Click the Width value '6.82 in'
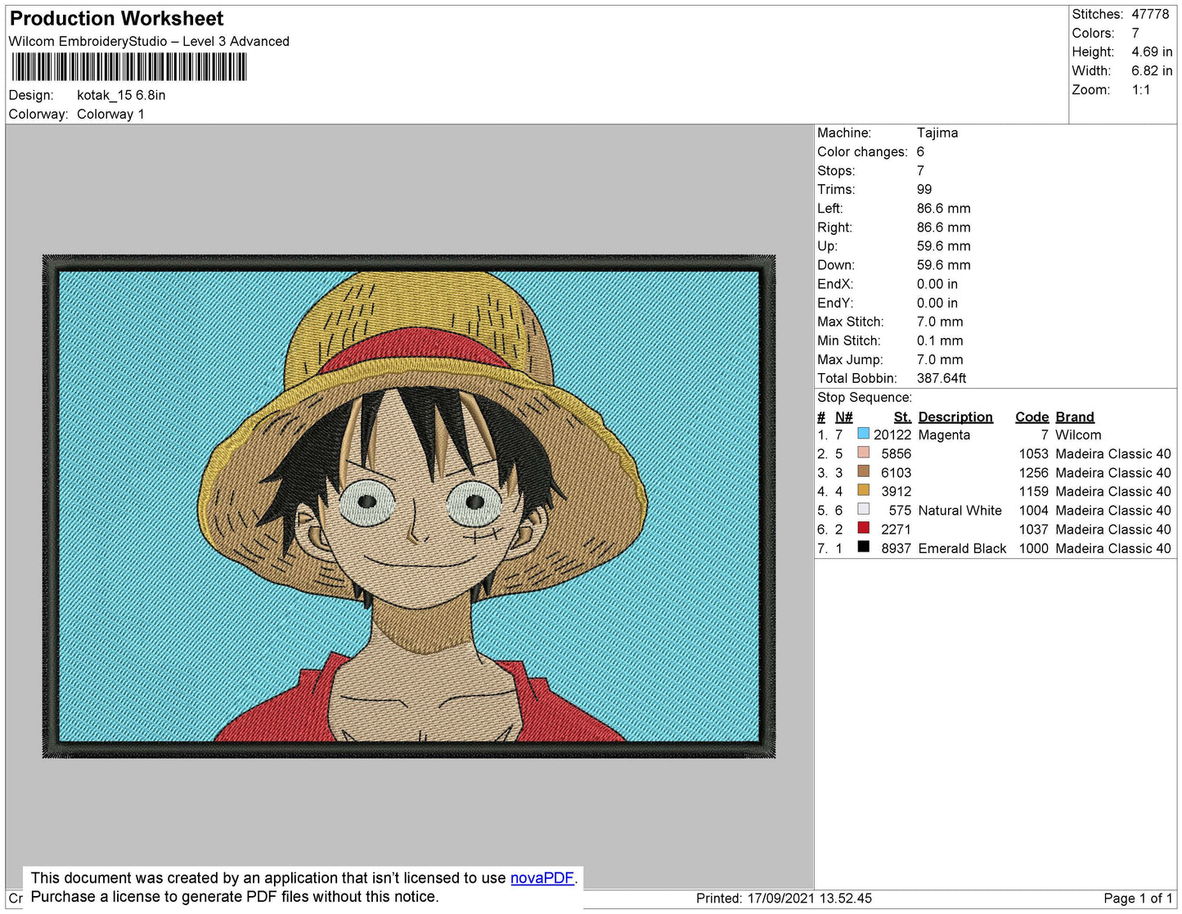The height and width of the screenshot is (914, 1182). pyautogui.click(x=1152, y=70)
